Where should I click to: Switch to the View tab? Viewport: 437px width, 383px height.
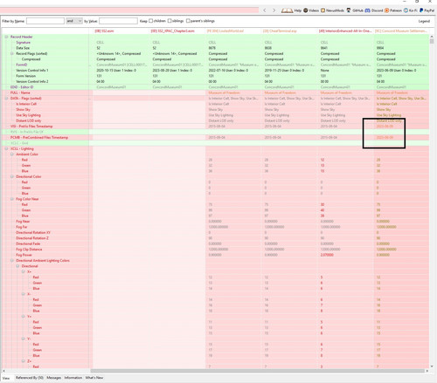click(6, 378)
